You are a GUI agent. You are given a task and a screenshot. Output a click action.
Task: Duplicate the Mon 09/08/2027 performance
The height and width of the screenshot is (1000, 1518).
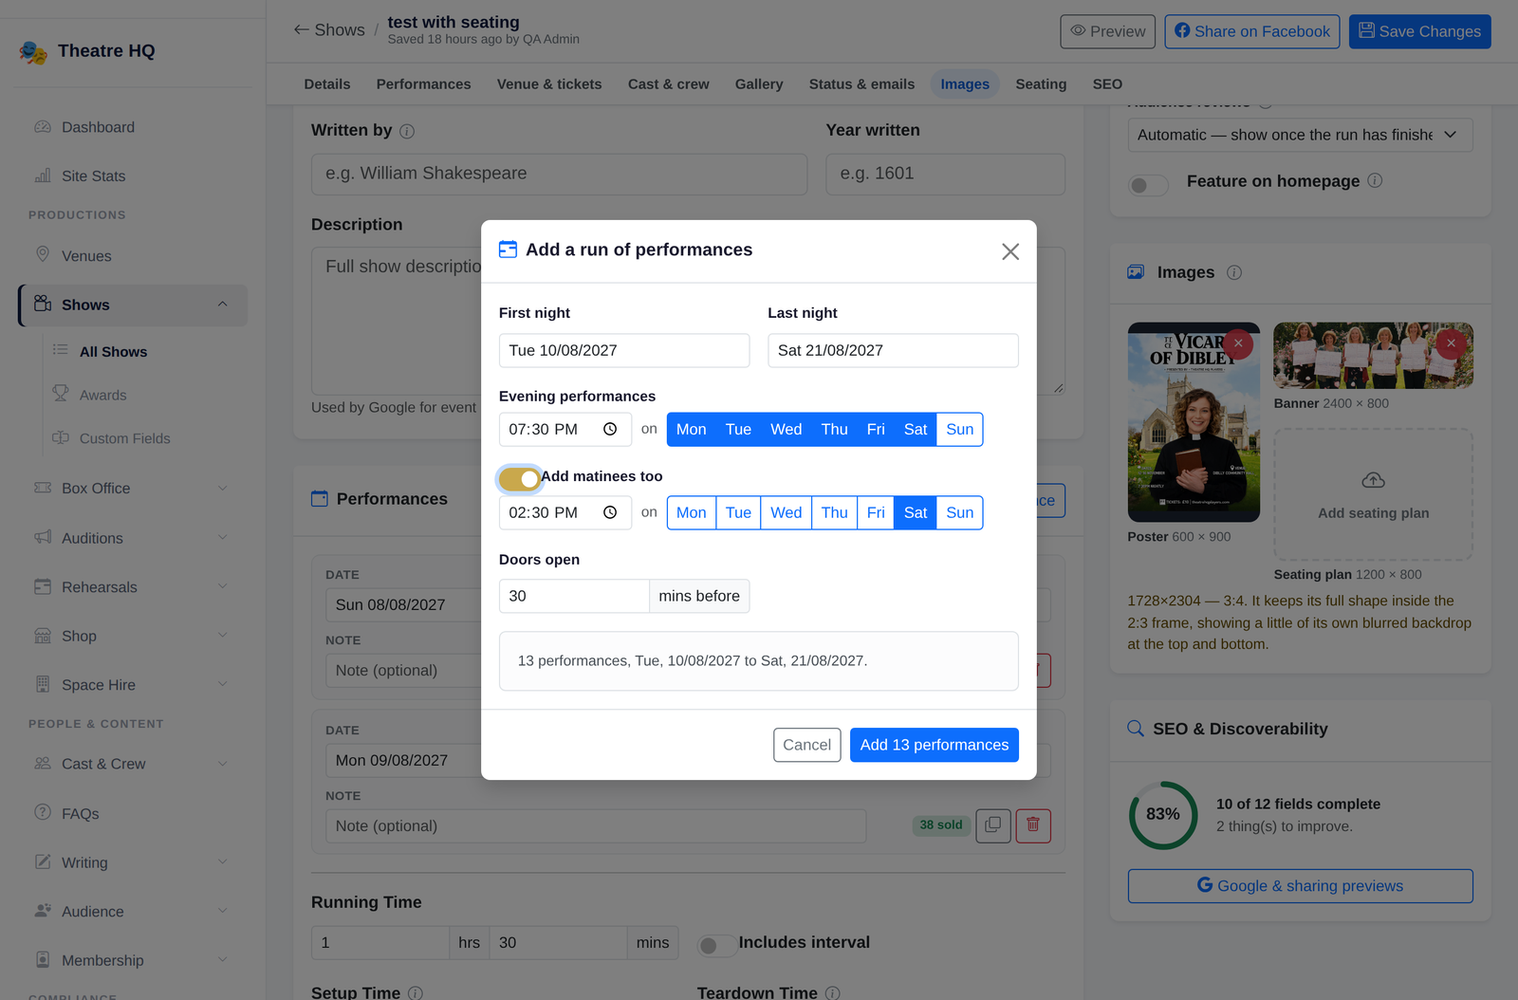pos(993,825)
